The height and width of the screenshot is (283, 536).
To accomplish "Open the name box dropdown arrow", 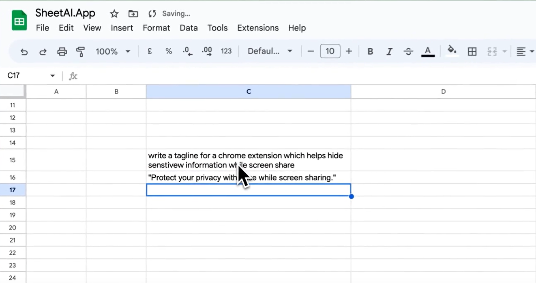I will pyautogui.click(x=52, y=76).
